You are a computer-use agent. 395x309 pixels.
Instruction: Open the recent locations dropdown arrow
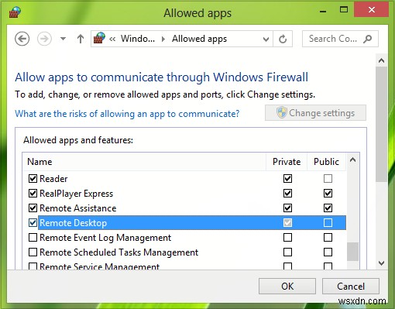63,39
